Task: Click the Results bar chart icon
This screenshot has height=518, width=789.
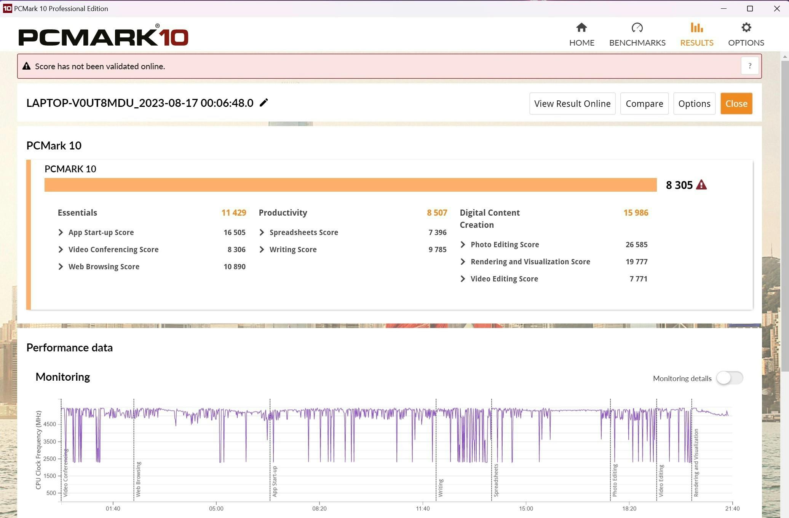Action: point(696,27)
